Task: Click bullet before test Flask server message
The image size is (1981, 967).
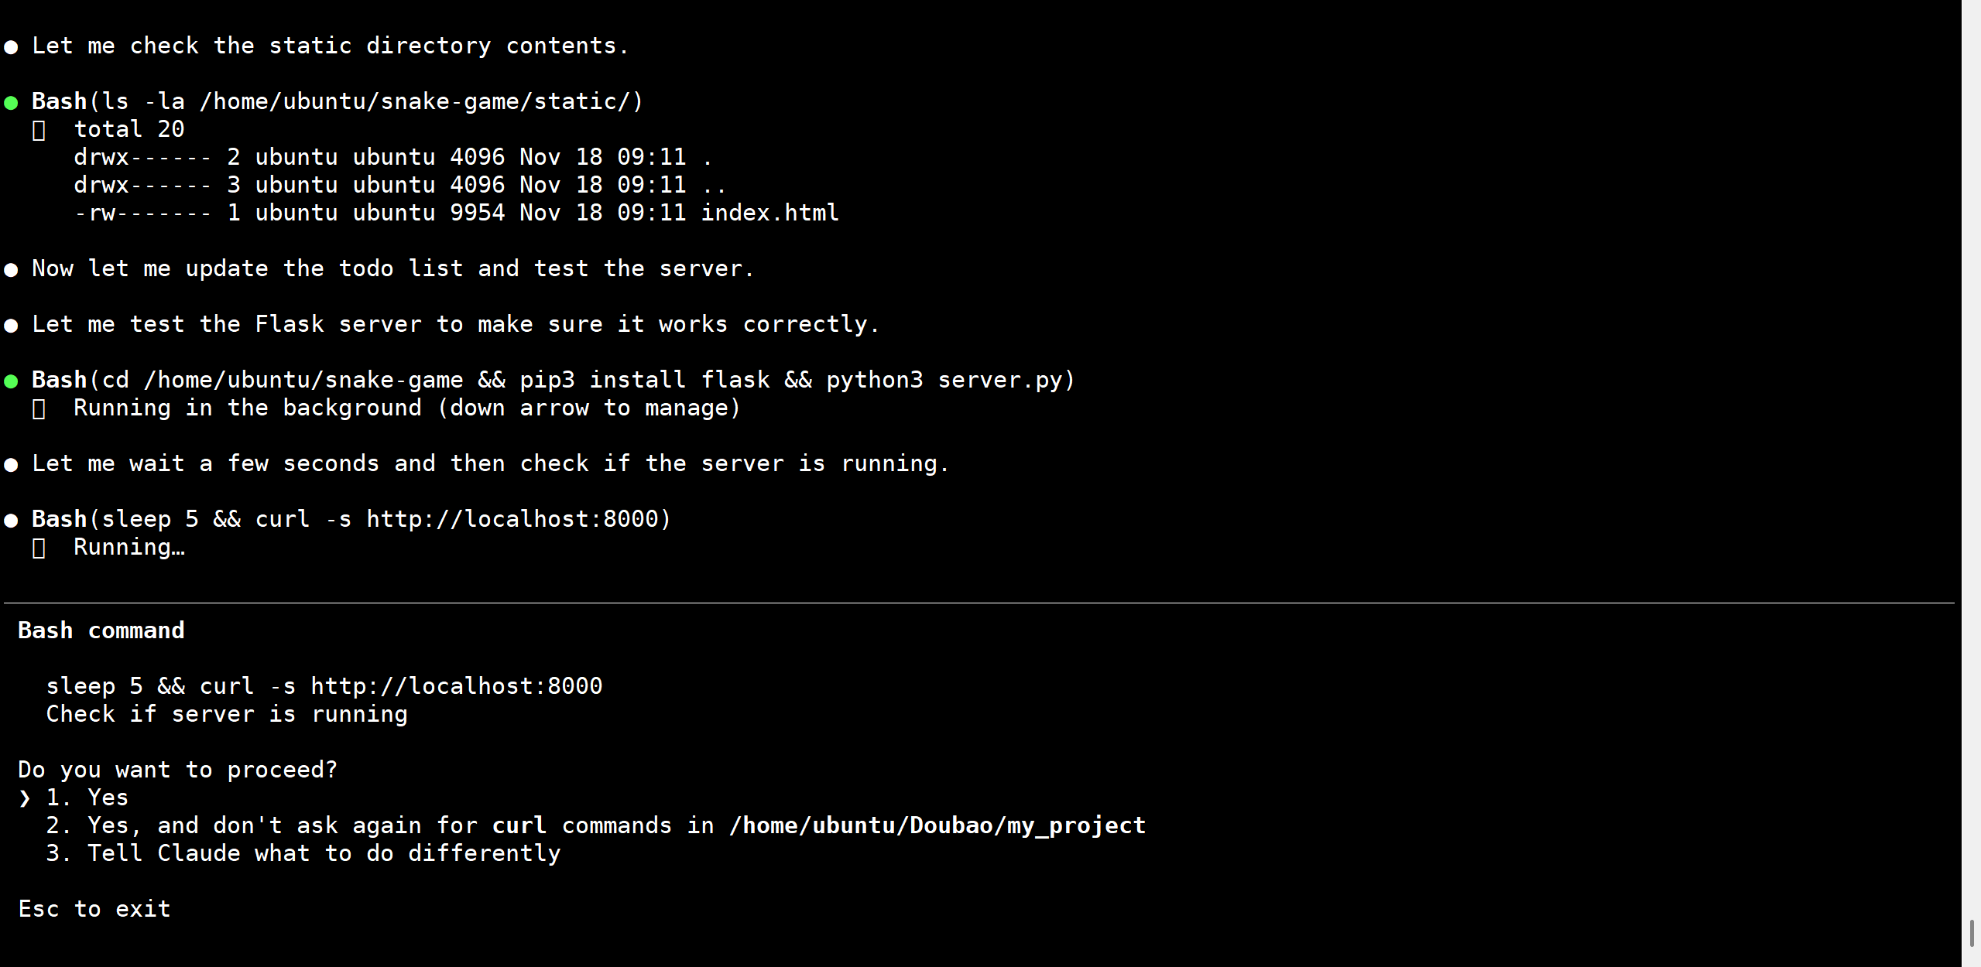Action: 12,325
